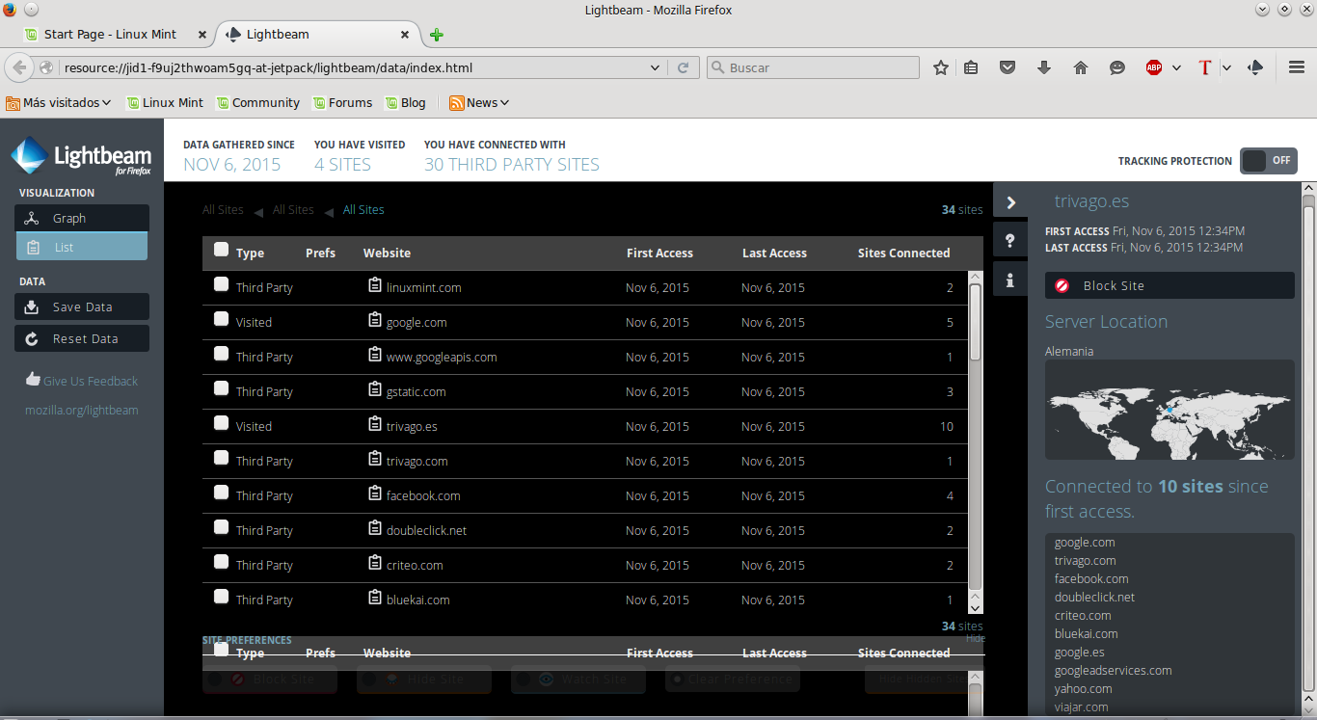Screen dimensions: 1317x720
Task: Open dropdown arrow next to red T icon
Action: point(1226,67)
